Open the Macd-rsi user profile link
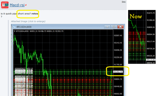This screenshot has width=158, height=96. 17,5
